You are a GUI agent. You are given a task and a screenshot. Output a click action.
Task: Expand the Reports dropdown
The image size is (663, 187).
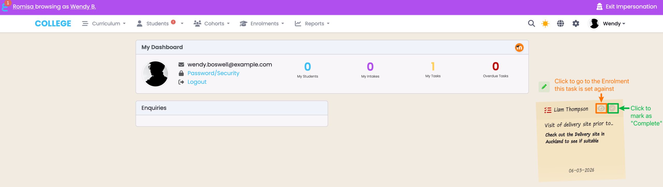[312, 23]
